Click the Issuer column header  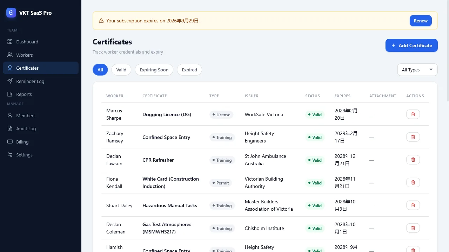pyautogui.click(x=252, y=96)
